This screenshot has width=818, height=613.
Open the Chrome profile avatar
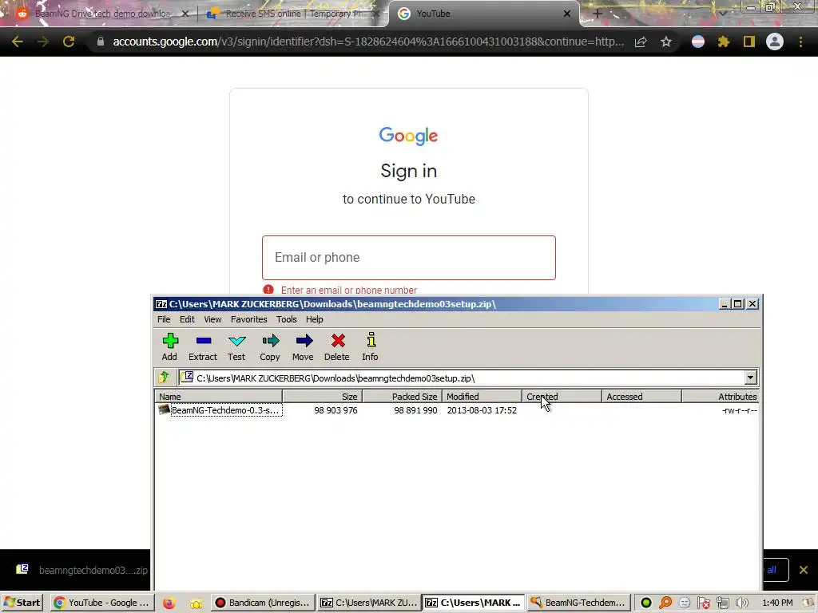pos(775,42)
